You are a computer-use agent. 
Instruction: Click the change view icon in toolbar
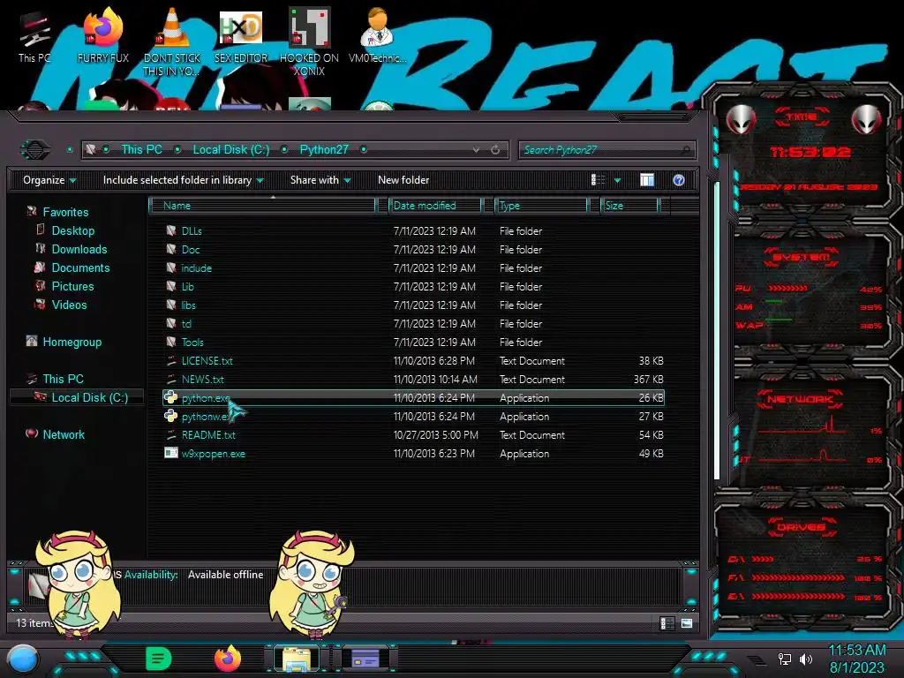click(598, 180)
